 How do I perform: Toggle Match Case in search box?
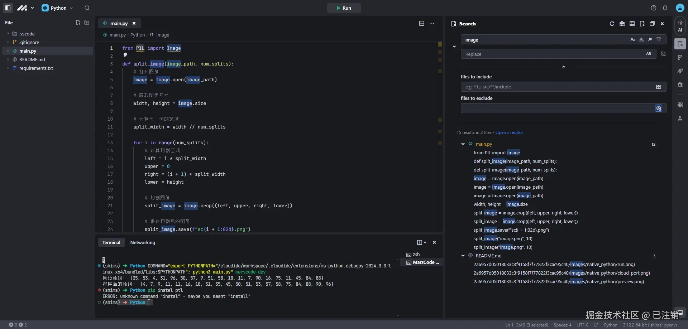tap(633, 40)
